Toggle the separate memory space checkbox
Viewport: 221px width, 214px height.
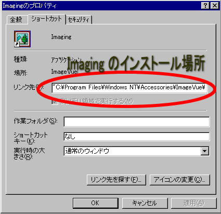tap(55, 101)
